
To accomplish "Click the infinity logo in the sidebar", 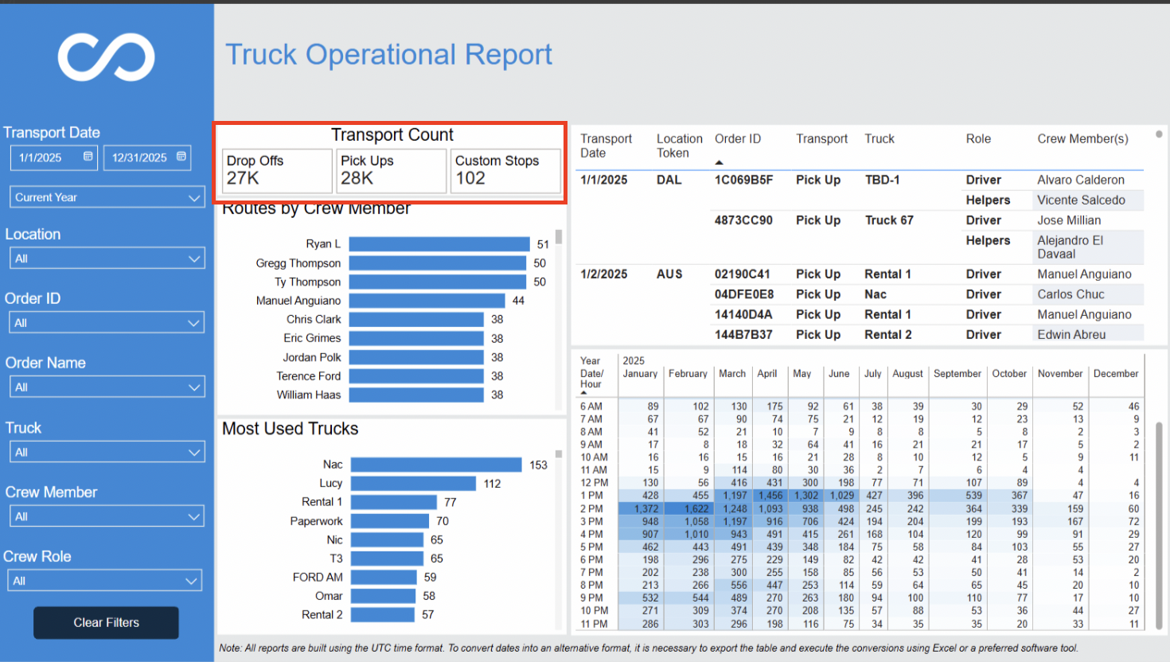I will point(107,57).
